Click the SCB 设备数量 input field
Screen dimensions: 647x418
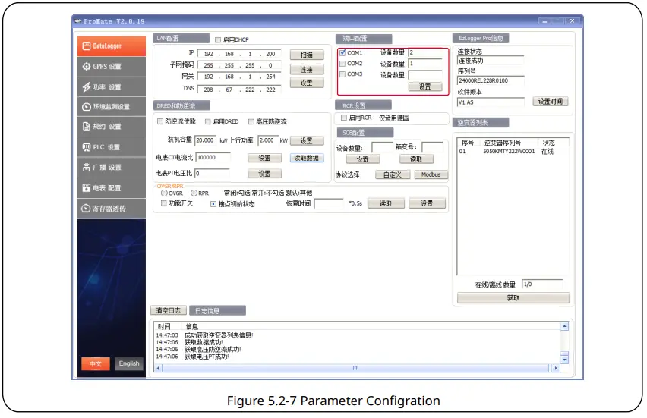tap(383, 148)
